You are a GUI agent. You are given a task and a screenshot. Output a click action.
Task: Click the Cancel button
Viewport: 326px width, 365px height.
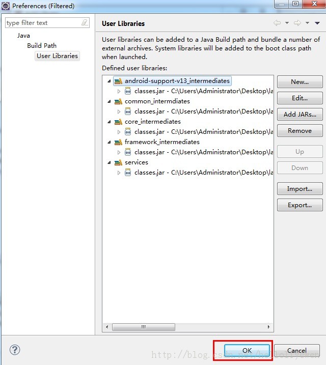click(297, 350)
